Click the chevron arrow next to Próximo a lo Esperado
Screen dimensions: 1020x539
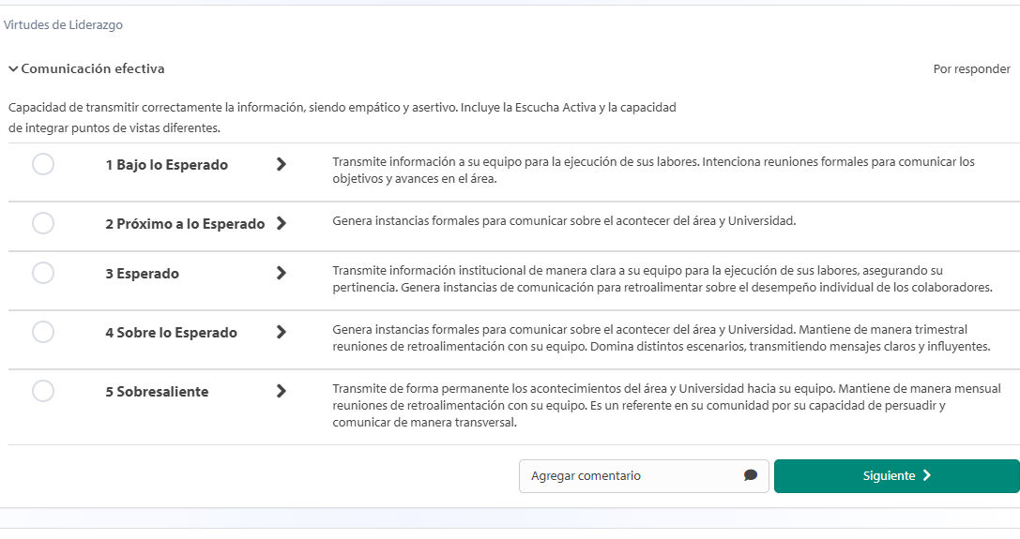click(x=281, y=223)
